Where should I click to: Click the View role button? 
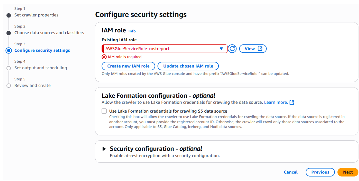[253, 49]
